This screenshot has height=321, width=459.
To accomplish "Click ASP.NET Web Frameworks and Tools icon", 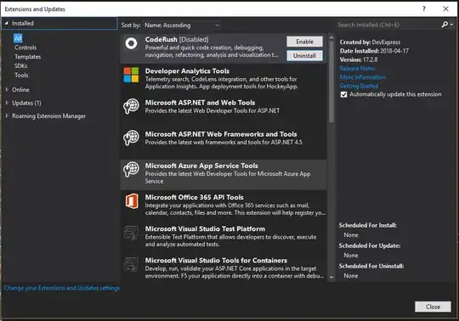I will point(131,138).
